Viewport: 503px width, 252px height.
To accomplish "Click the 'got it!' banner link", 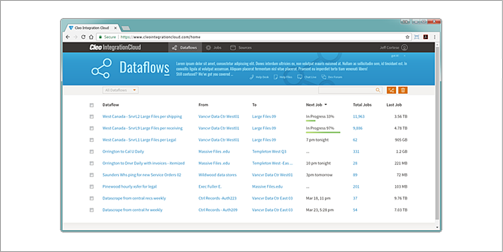I will [395, 56].
